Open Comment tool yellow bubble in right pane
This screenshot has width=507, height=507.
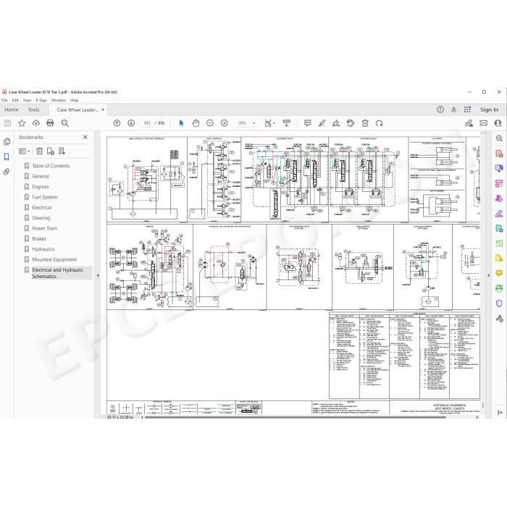[499, 273]
